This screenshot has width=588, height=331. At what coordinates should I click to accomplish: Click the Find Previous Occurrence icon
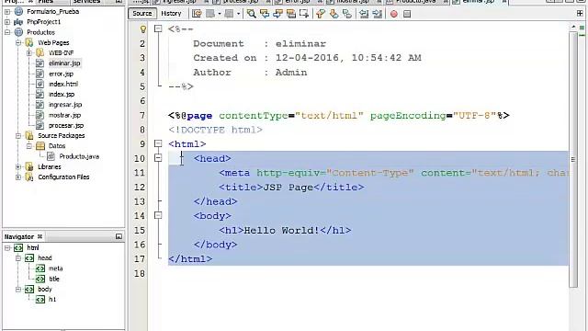pos(265,14)
